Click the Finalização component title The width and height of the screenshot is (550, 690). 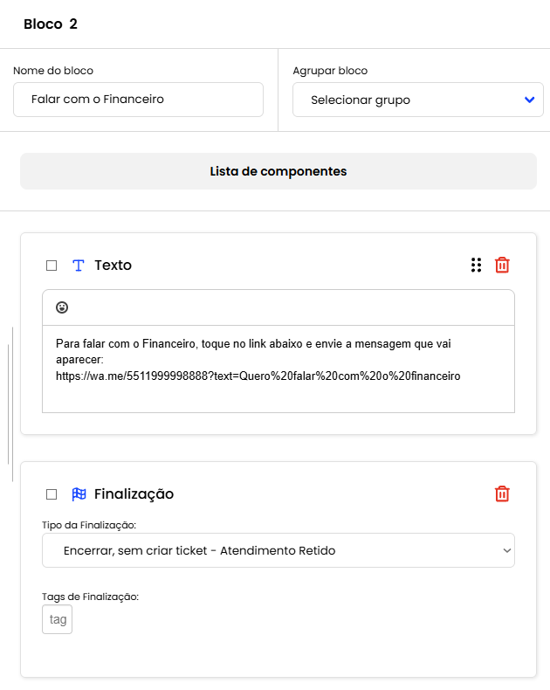click(134, 494)
